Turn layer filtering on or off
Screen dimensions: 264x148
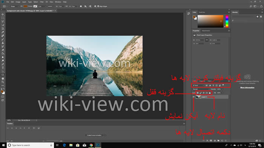point(223,85)
